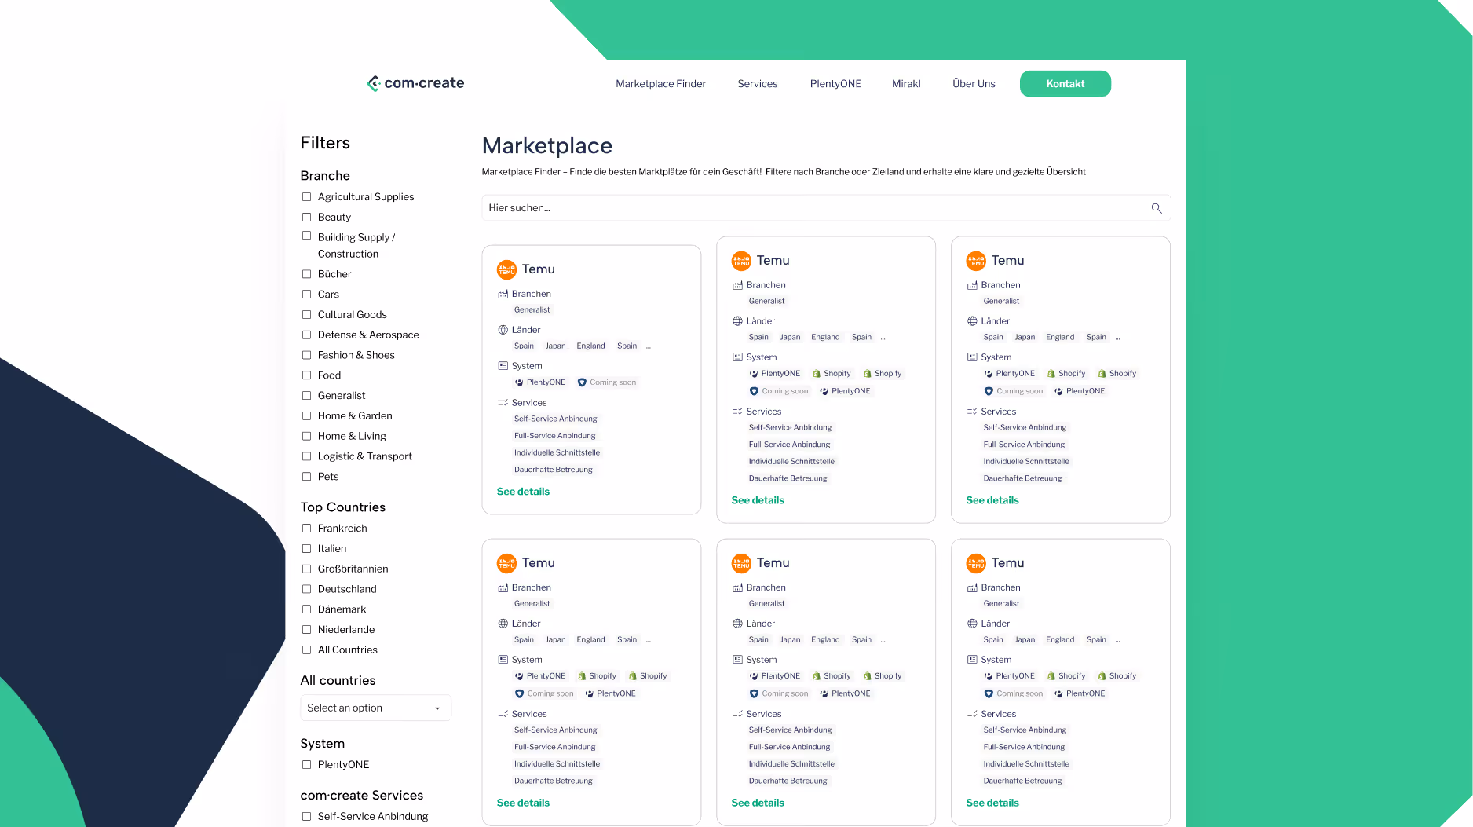Go to PlentyONE nav item

[x=835, y=84]
